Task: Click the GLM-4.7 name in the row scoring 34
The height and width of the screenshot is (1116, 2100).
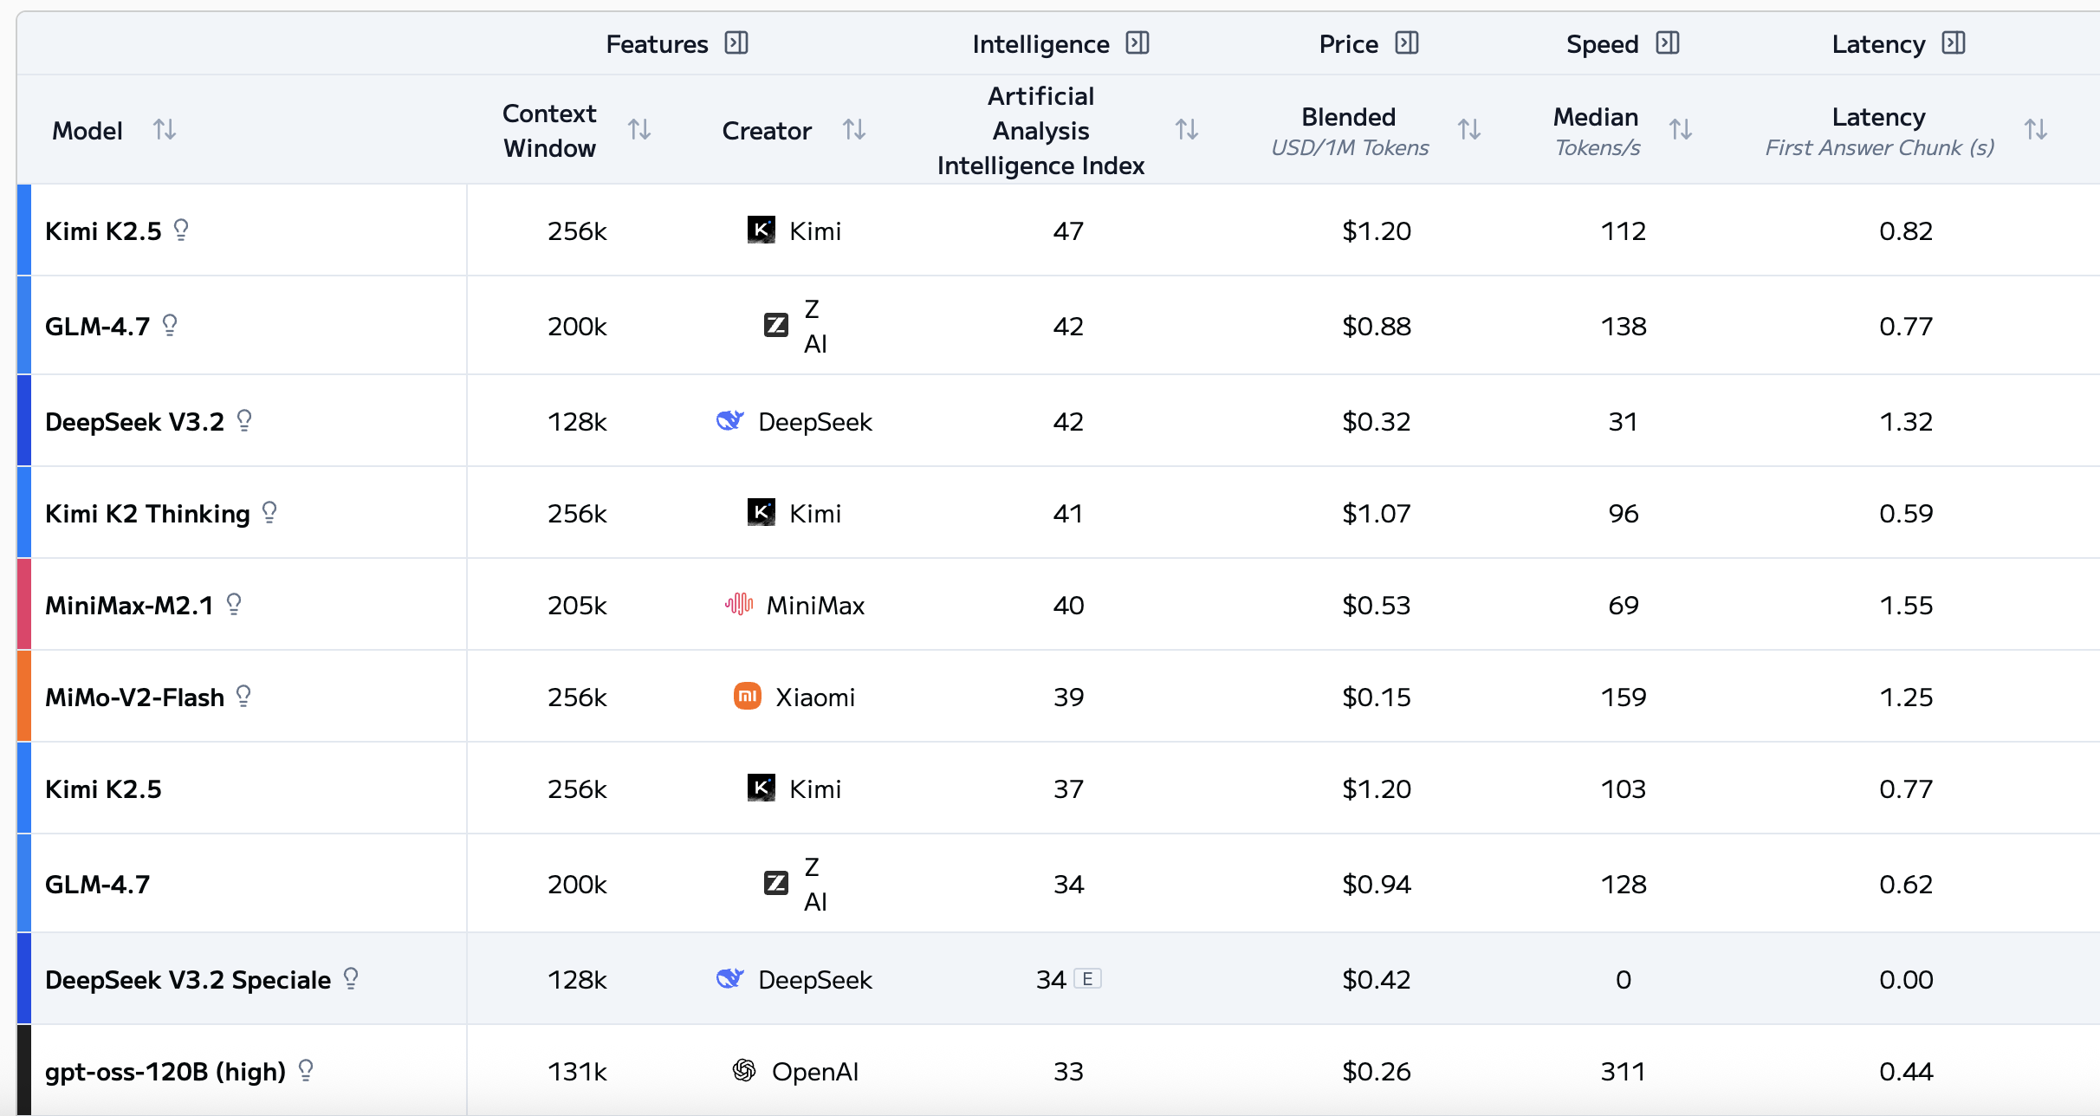Action: point(97,885)
